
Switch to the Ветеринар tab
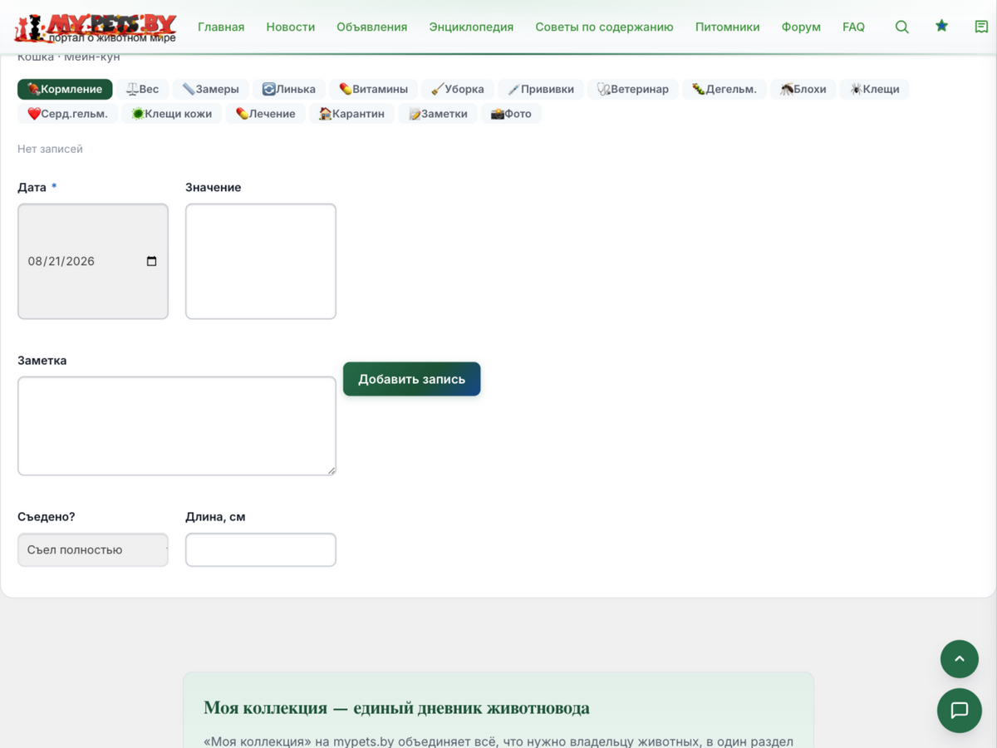[x=633, y=89]
